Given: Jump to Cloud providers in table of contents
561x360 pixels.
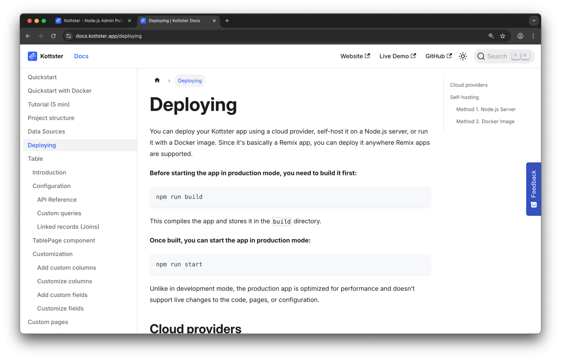Looking at the screenshot, I should point(469,85).
